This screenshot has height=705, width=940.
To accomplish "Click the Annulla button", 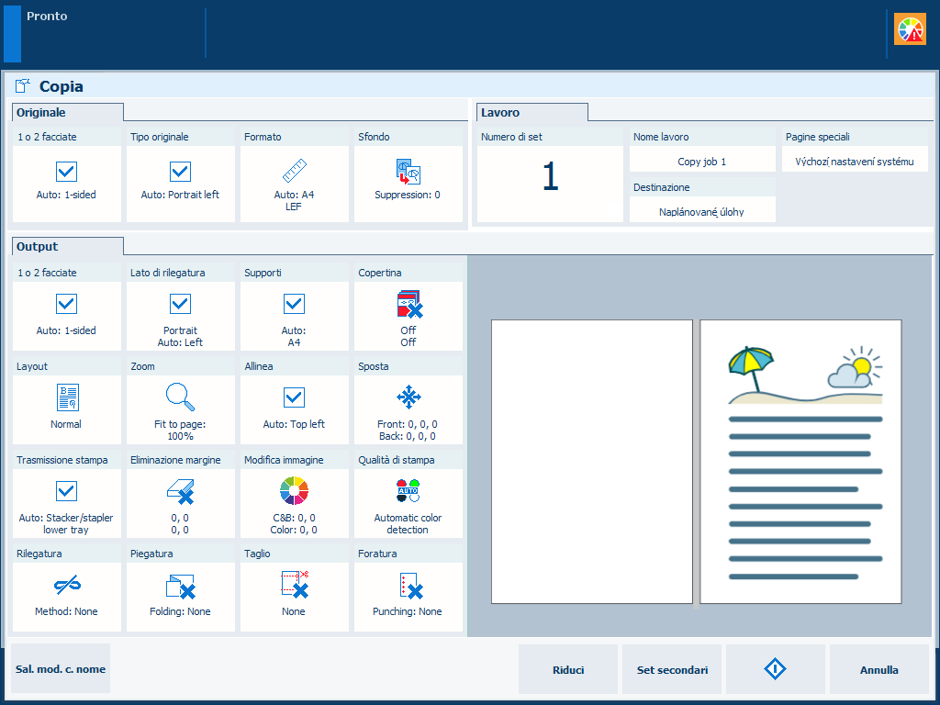I will tap(878, 670).
